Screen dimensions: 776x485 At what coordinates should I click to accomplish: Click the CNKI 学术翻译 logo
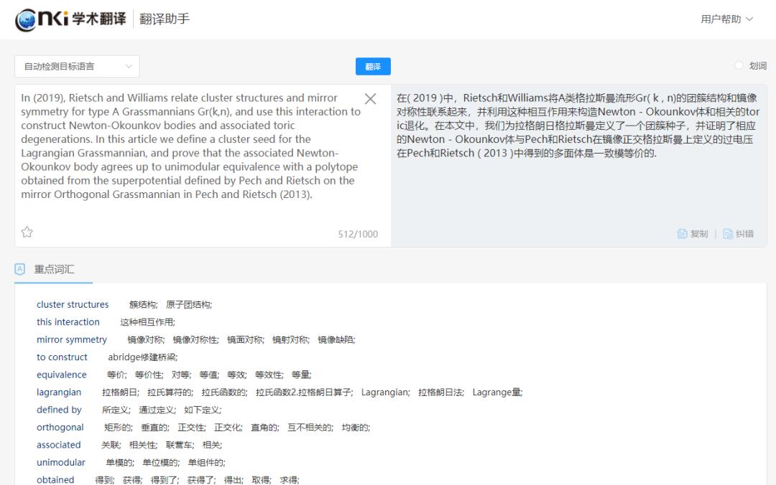pos(70,19)
